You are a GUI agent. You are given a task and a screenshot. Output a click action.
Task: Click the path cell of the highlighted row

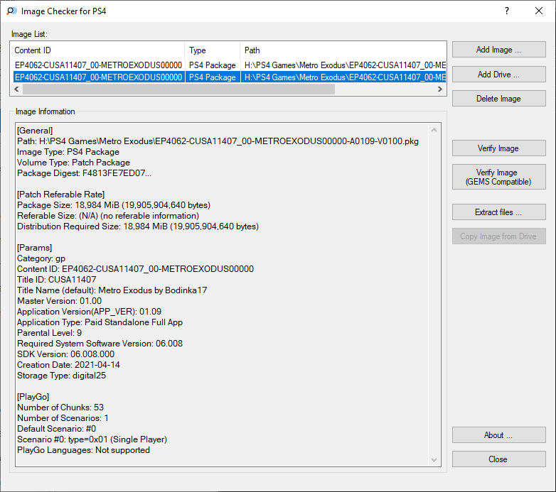343,77
